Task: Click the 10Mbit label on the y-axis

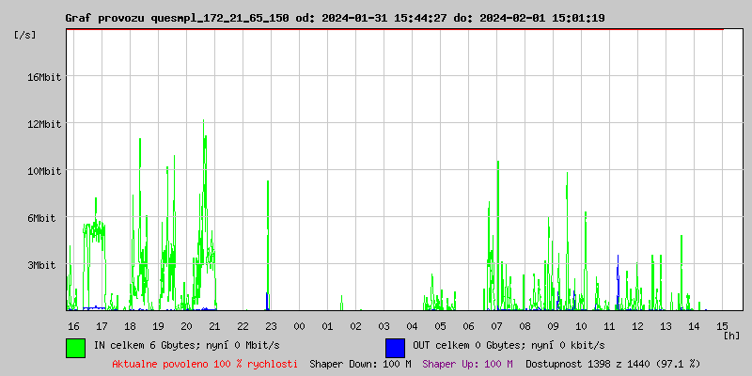Action: point(44,171)
